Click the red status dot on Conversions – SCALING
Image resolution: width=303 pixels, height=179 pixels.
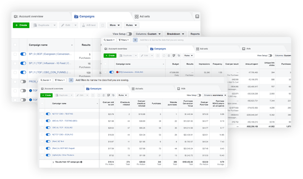click(x=117, y=72)
